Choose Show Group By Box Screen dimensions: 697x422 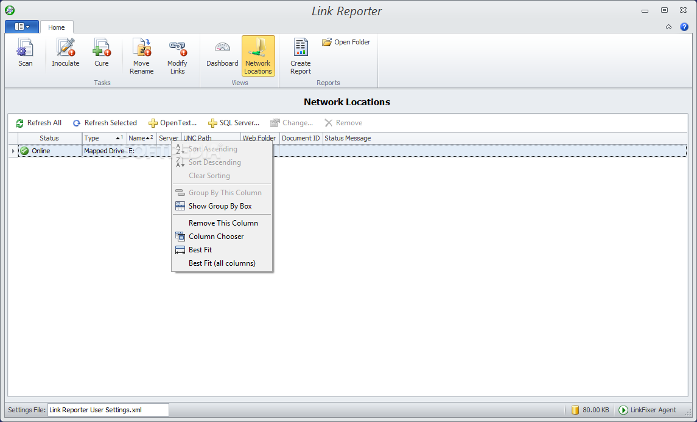click(222, 206)
